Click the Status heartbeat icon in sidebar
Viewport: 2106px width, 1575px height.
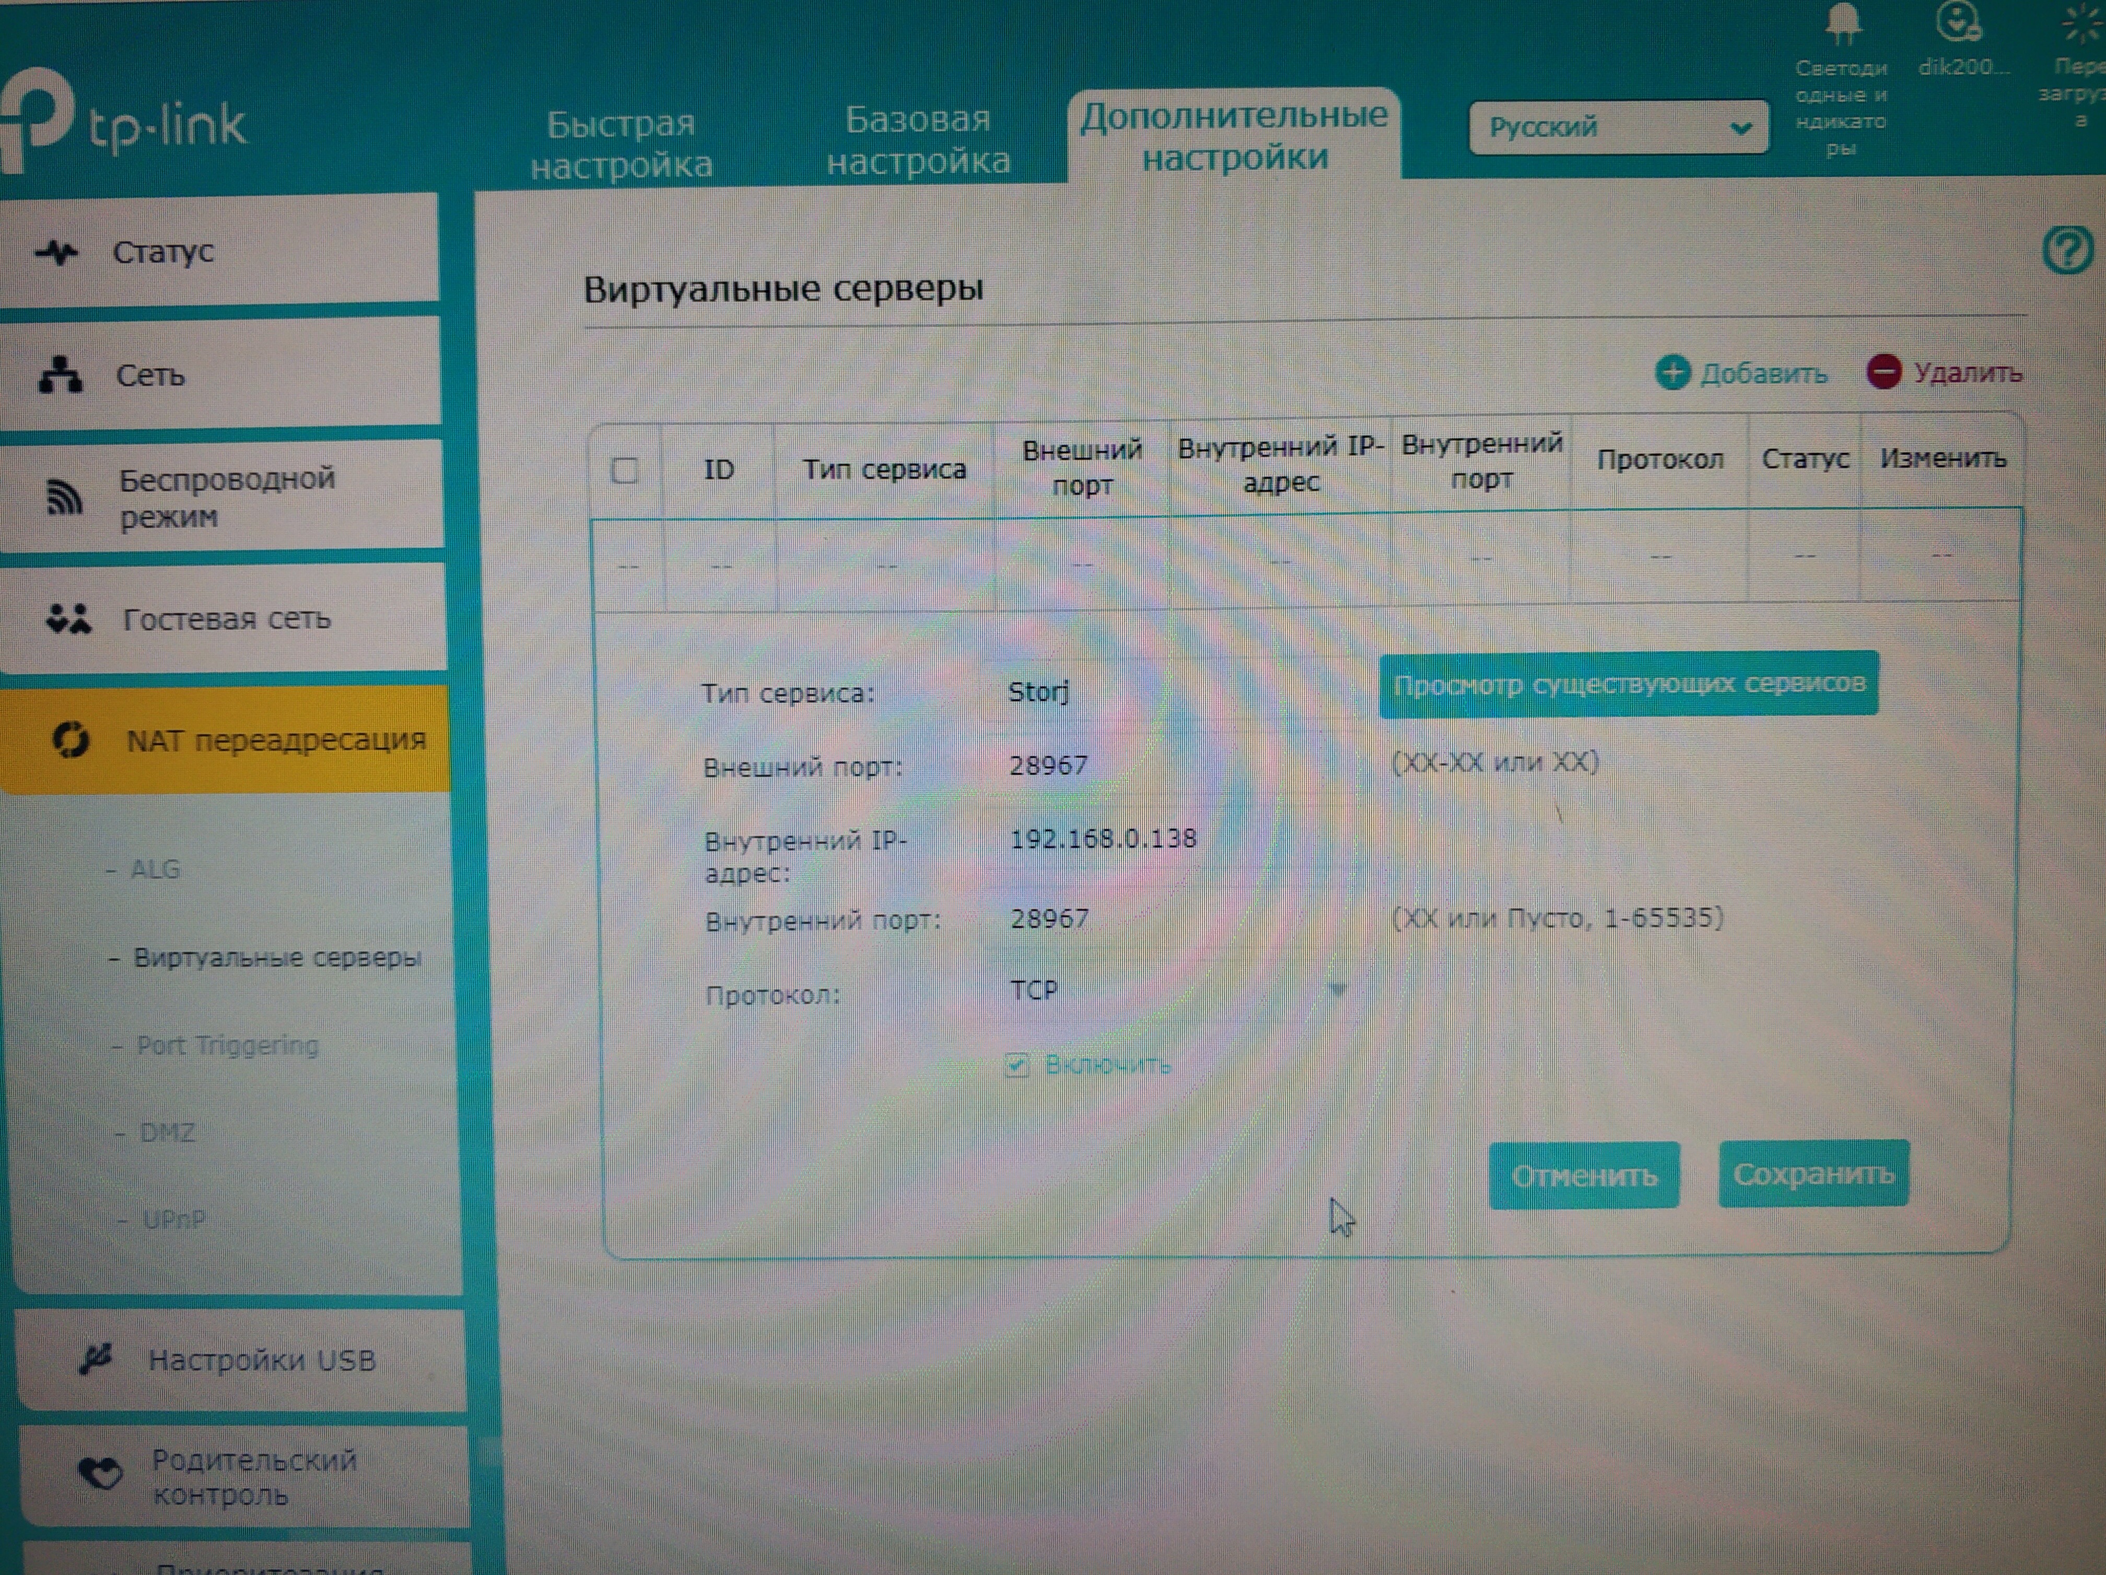point(57,253)
